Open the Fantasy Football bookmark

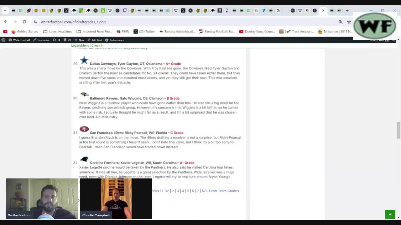[x=217, y=32]
